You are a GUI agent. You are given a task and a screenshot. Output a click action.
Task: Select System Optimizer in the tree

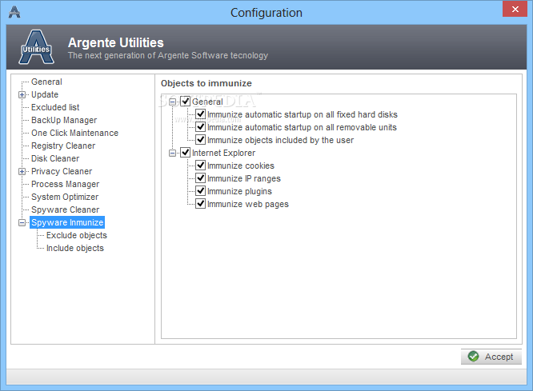tap(65, 197)
